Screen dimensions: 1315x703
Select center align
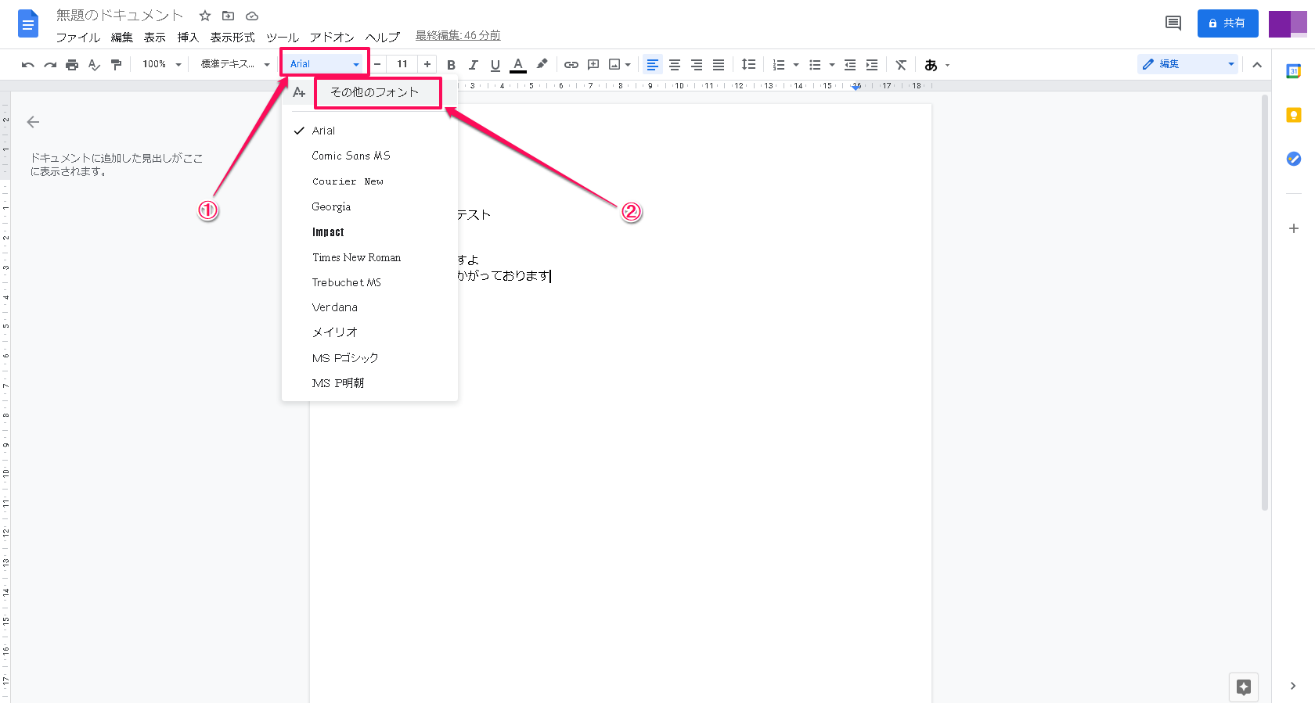tap(675, 65)
